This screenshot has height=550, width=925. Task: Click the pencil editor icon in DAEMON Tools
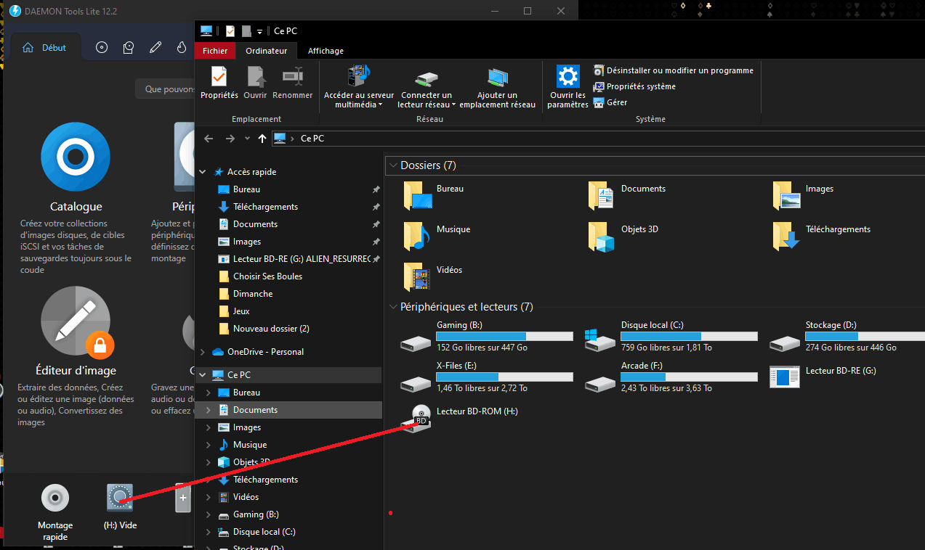coord(155,48)
